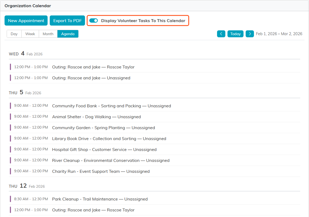This screenshot has width=309, height=217.
Task: Toggle Display Volunteer Tasks switch off
Action: (94, 21)
